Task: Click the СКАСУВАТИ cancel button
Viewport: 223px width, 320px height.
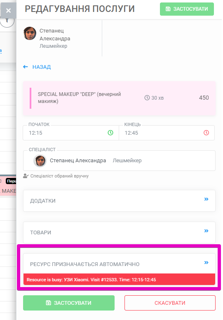Action: click(170, 303)
